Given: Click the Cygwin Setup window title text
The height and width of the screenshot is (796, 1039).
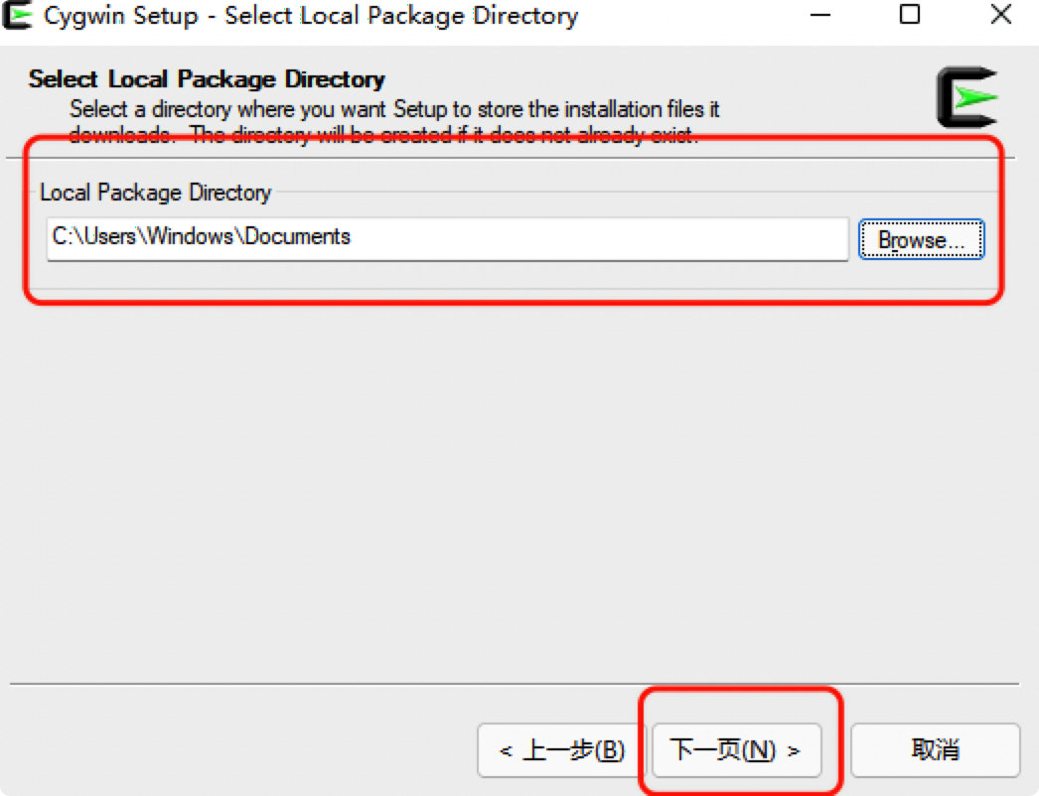Looking at the screenshot, I should click(311, 16).
